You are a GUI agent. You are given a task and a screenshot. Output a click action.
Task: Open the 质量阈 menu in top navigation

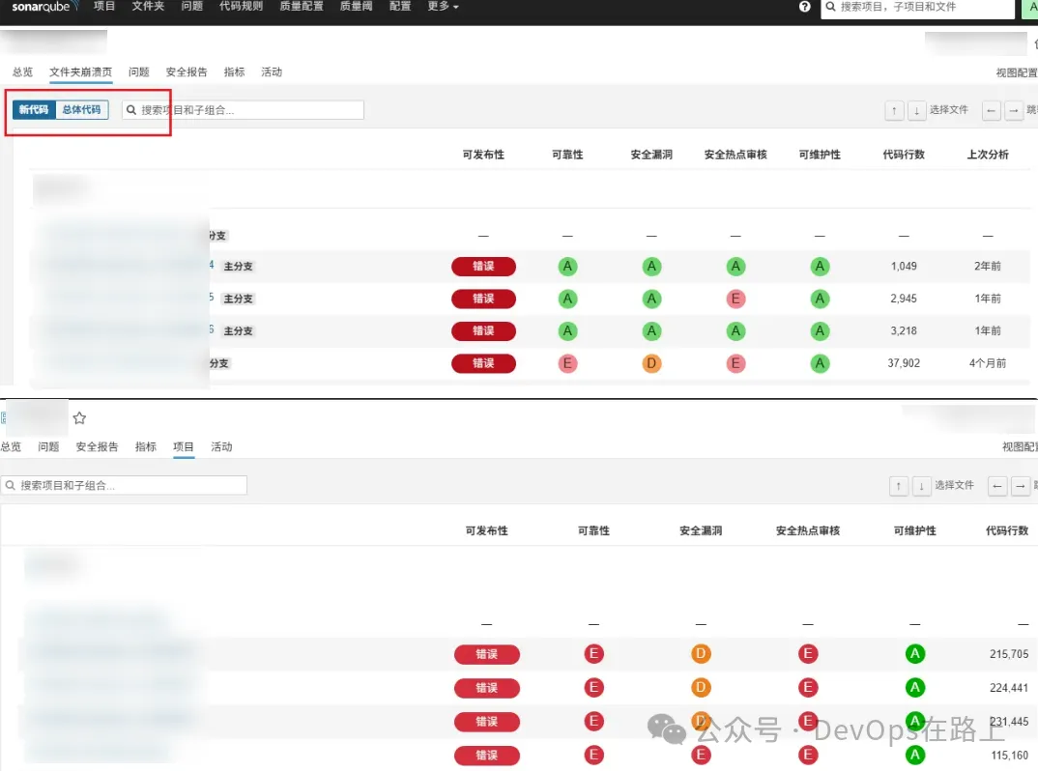pos(357,6)
